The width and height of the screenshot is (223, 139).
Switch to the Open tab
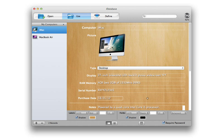pos(48,16)
